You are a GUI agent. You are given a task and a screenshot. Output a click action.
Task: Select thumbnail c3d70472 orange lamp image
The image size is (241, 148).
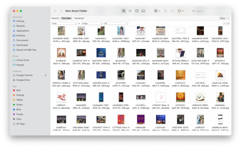[181, 75]
